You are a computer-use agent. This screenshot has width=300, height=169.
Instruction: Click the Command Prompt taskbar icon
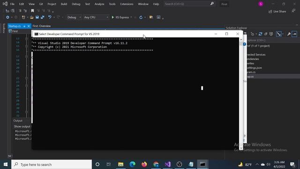tap(202, 164)
